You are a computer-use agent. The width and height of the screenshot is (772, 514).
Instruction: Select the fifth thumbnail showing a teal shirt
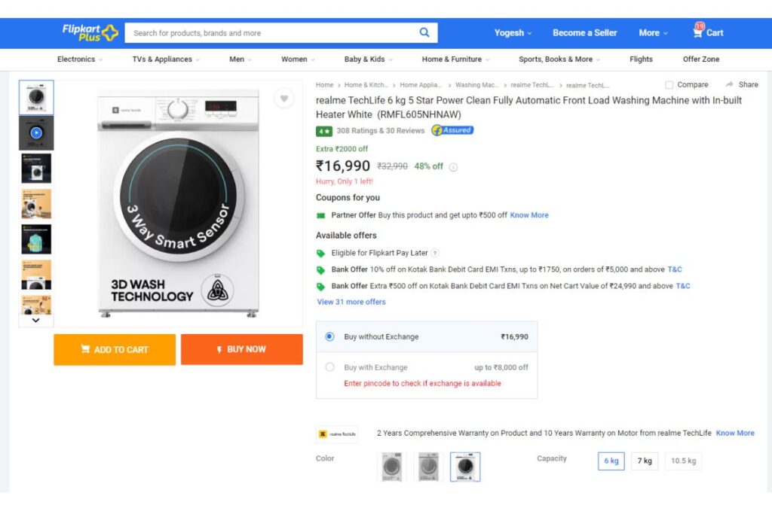[x=36, y=239]
